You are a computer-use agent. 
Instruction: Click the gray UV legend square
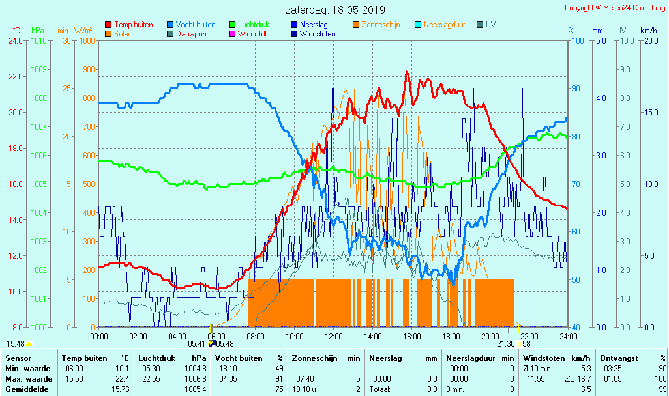point(480,25)
